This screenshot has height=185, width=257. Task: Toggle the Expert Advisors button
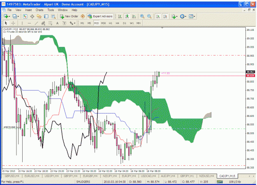click(100, 16)
